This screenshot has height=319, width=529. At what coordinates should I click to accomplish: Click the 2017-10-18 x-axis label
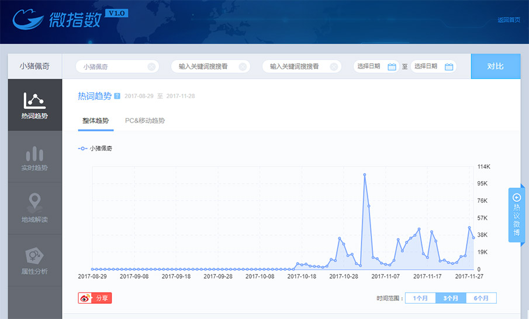click(x=302, y=276)
